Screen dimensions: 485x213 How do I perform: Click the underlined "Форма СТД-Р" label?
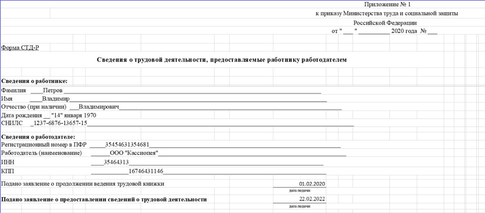(x=20, y=48)
